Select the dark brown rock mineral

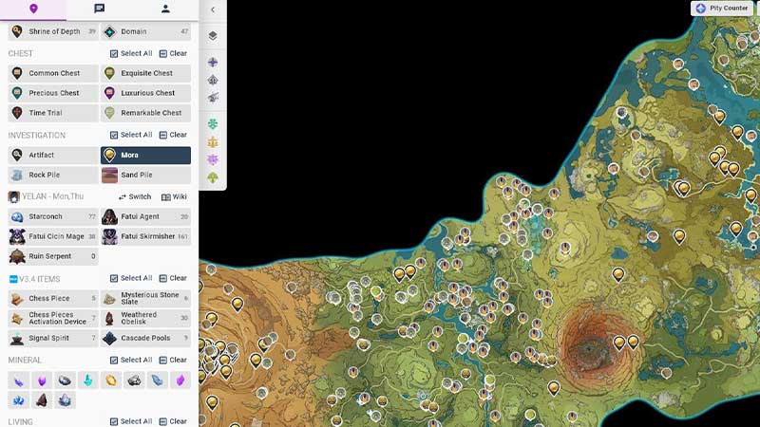point(42,400)
